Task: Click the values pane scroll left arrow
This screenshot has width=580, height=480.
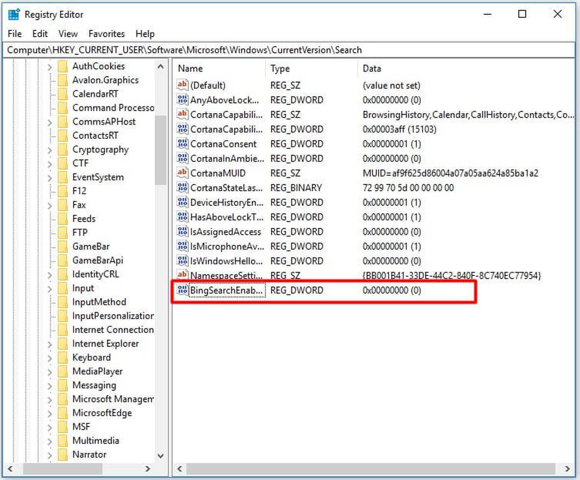Action: tap(179, 468)
